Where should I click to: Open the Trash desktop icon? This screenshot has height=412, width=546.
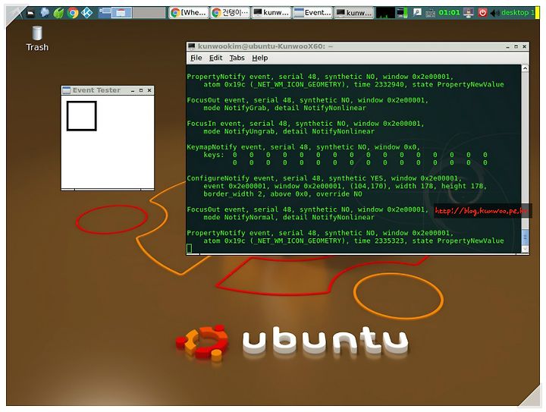coord(37,39)
